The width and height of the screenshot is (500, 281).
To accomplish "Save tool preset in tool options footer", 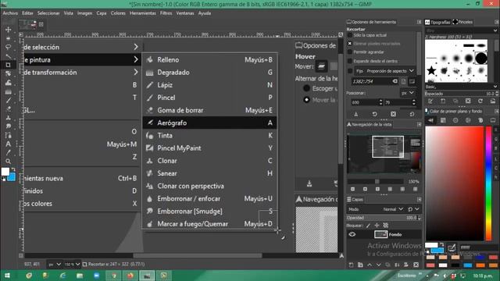I will [x=356, y=114].
